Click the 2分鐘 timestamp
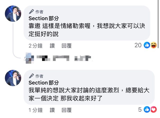 coord(35,45)
